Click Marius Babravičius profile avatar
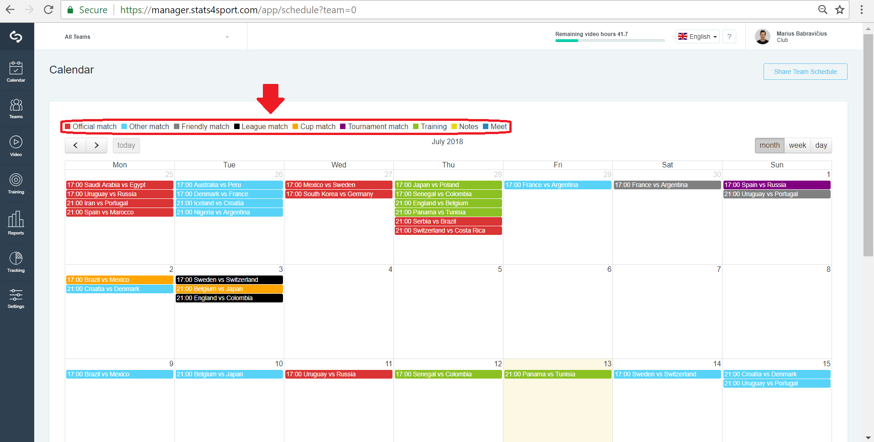Image resolution: width=874 pixels, height=442 pixels. coord(762,36)
